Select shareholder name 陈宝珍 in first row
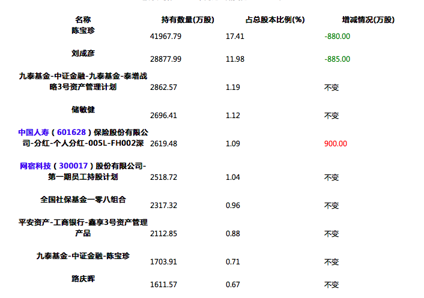 83,29
